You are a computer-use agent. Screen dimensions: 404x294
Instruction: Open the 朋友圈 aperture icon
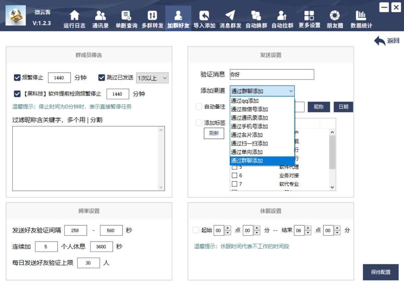pyautogui.click(x=335, y=15)
